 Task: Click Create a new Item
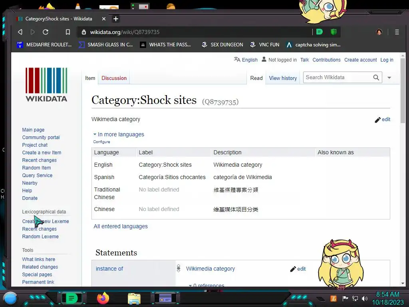pyautogui.click(x=42, y=152)
